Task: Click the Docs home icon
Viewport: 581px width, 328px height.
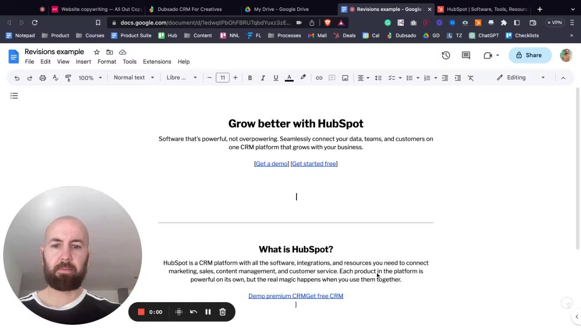Action: (x=13, y=56)
